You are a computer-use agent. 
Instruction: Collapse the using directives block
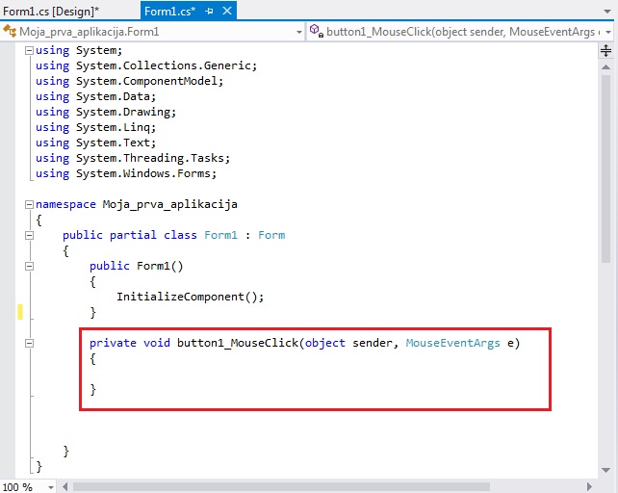29,50
